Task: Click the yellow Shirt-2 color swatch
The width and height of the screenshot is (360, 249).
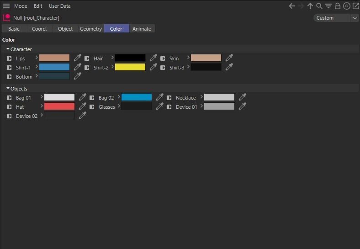Action: pyautogui.click(x=130, y=67)
